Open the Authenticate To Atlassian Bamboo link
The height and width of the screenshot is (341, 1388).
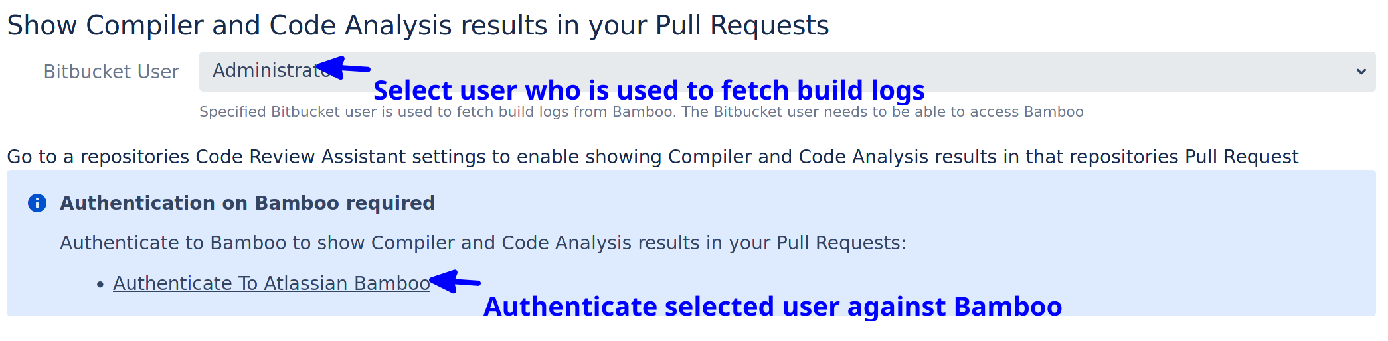[271, 283]
